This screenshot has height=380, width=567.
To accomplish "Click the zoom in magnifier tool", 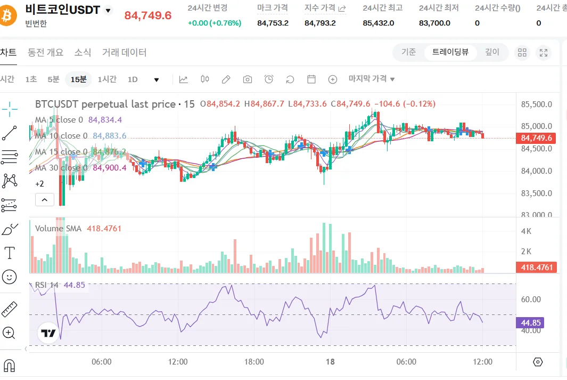I will (9, 333).
